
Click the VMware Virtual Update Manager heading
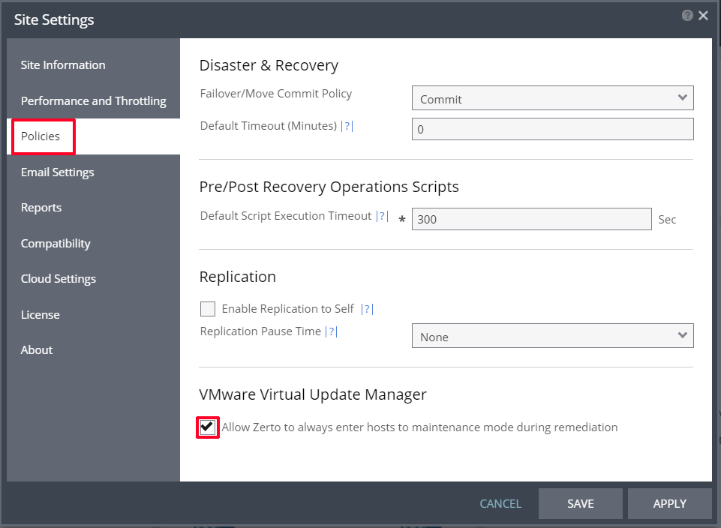point(313,394)
